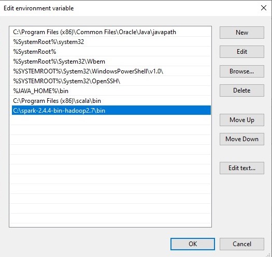Select the %SystemRoot%\system32 entry

(111, 42)
